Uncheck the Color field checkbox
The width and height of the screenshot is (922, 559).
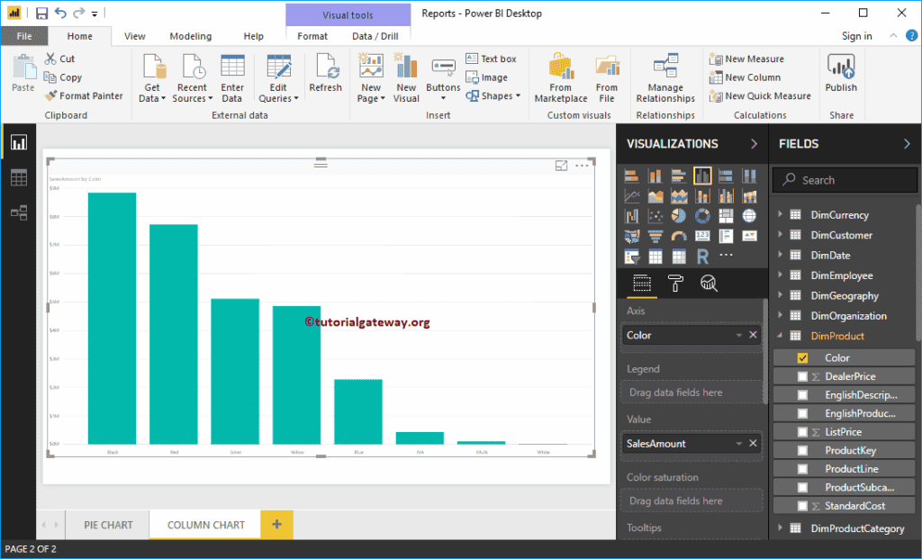802,358
